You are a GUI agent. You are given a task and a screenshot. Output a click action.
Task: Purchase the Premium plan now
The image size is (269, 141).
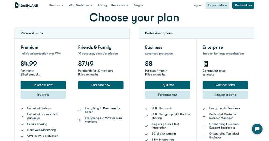43,85
